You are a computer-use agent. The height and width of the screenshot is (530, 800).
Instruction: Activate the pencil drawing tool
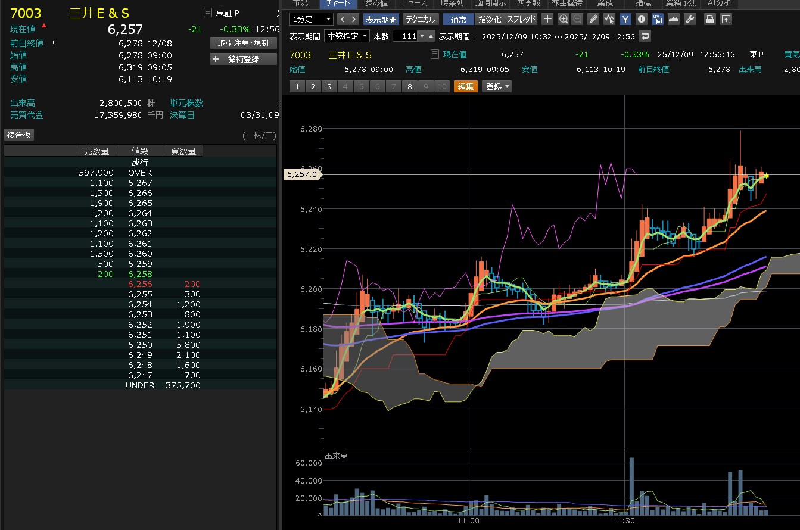click(593, 19)
